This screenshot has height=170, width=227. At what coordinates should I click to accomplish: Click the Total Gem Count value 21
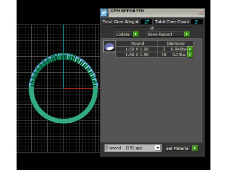197,22
